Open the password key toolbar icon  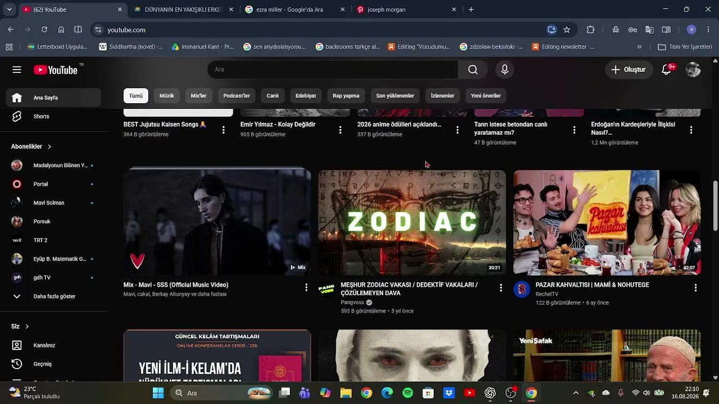(x=632, y=30)
